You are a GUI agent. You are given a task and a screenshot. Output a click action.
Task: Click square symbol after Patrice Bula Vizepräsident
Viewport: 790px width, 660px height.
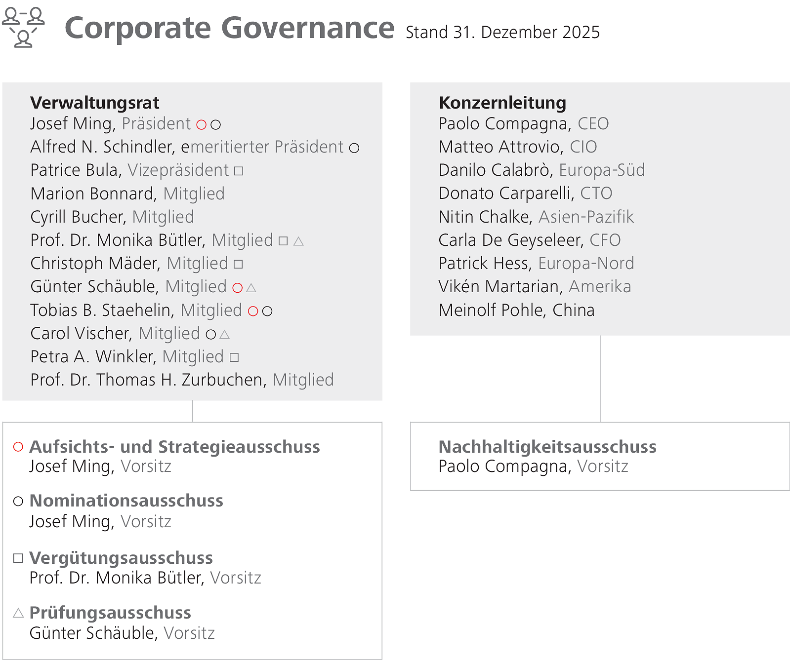[239, 171]
